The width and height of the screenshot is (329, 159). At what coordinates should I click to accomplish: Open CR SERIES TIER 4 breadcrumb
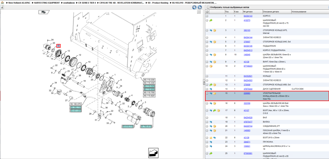click(x=87, y=3)
